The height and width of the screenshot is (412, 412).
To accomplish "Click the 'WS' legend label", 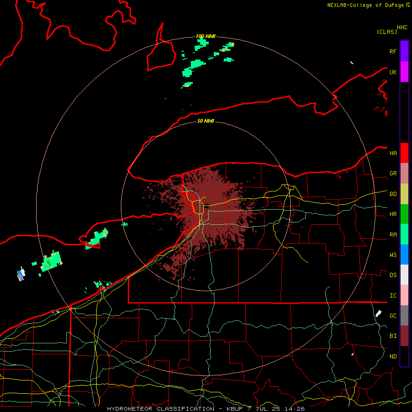I will coord(393,255).
